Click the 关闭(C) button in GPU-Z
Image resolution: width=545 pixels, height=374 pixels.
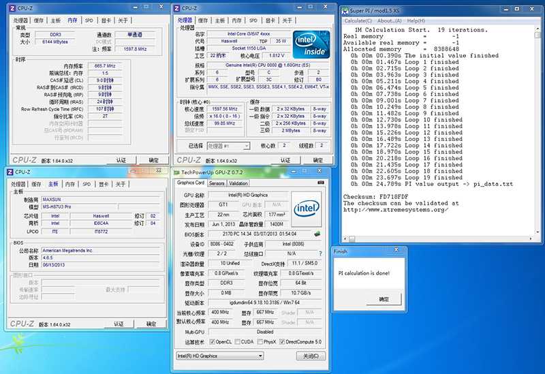click(x=311, y=356)
